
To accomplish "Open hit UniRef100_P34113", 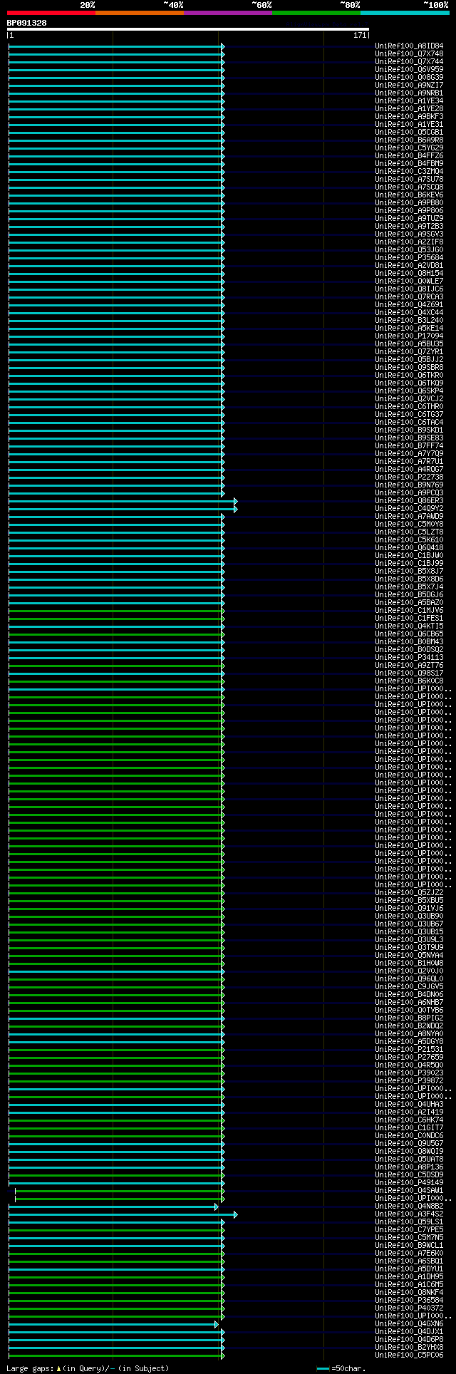I will click(409, 657).
